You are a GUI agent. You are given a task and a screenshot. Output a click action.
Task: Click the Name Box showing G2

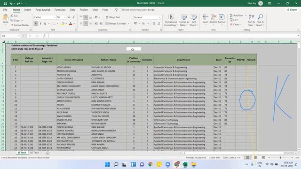11,36
